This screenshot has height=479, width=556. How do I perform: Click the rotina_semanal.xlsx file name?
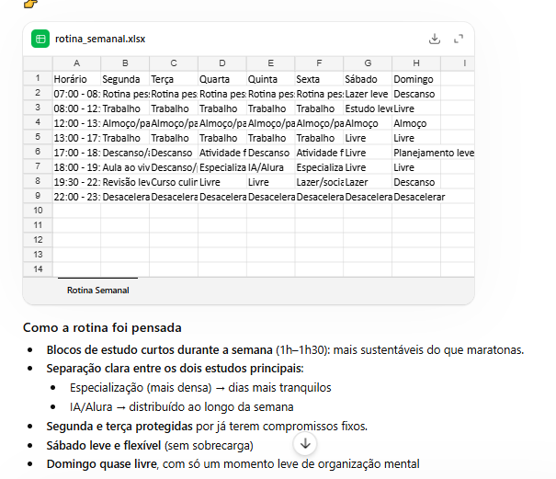(100, 39)
